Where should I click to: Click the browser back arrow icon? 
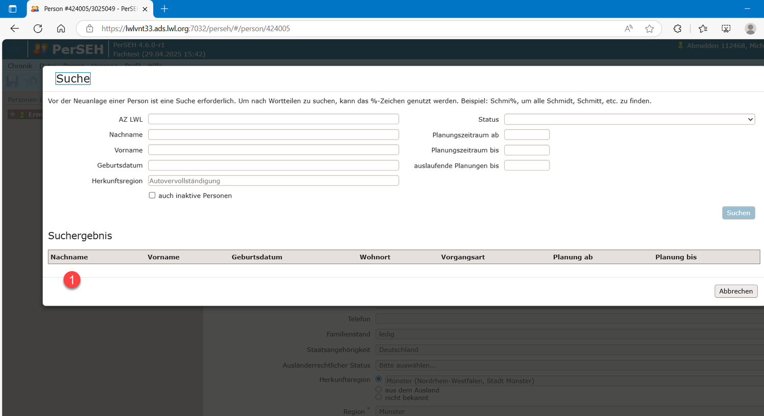coord(15,29)
